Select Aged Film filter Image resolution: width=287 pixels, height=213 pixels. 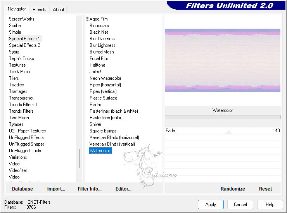click(99, 19)
